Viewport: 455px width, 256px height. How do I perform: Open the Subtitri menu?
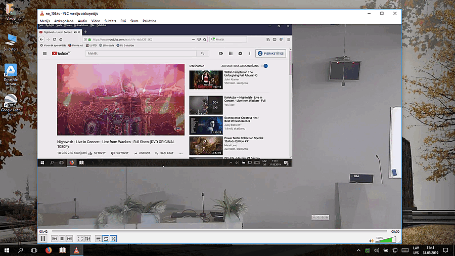coord(110,21)
